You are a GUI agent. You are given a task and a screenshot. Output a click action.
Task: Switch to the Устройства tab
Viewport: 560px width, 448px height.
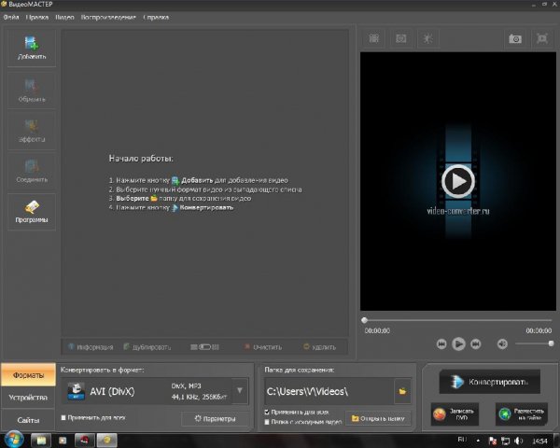(x=28, y=398)
